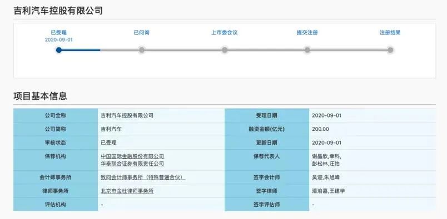The height and width of the screenshot is (219, 447).
Task: Click the 王建学 signing lawyers value
Action: [x=337, y=191]
